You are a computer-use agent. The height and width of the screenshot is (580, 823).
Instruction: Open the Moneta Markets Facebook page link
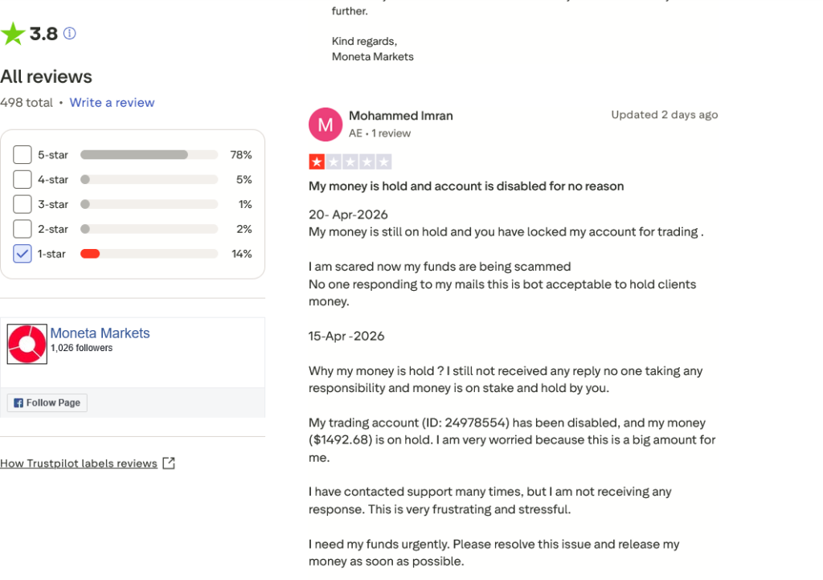(x=100, y=333)
